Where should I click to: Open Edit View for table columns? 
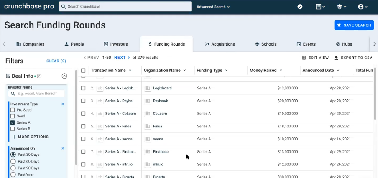click(x=315, y=58)
